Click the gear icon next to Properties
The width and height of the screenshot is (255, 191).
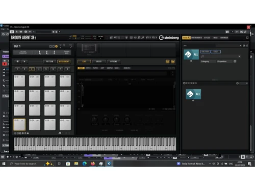tap(235, 61)
